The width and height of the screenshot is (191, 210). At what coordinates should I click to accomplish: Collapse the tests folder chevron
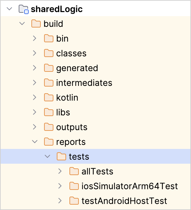47,156
